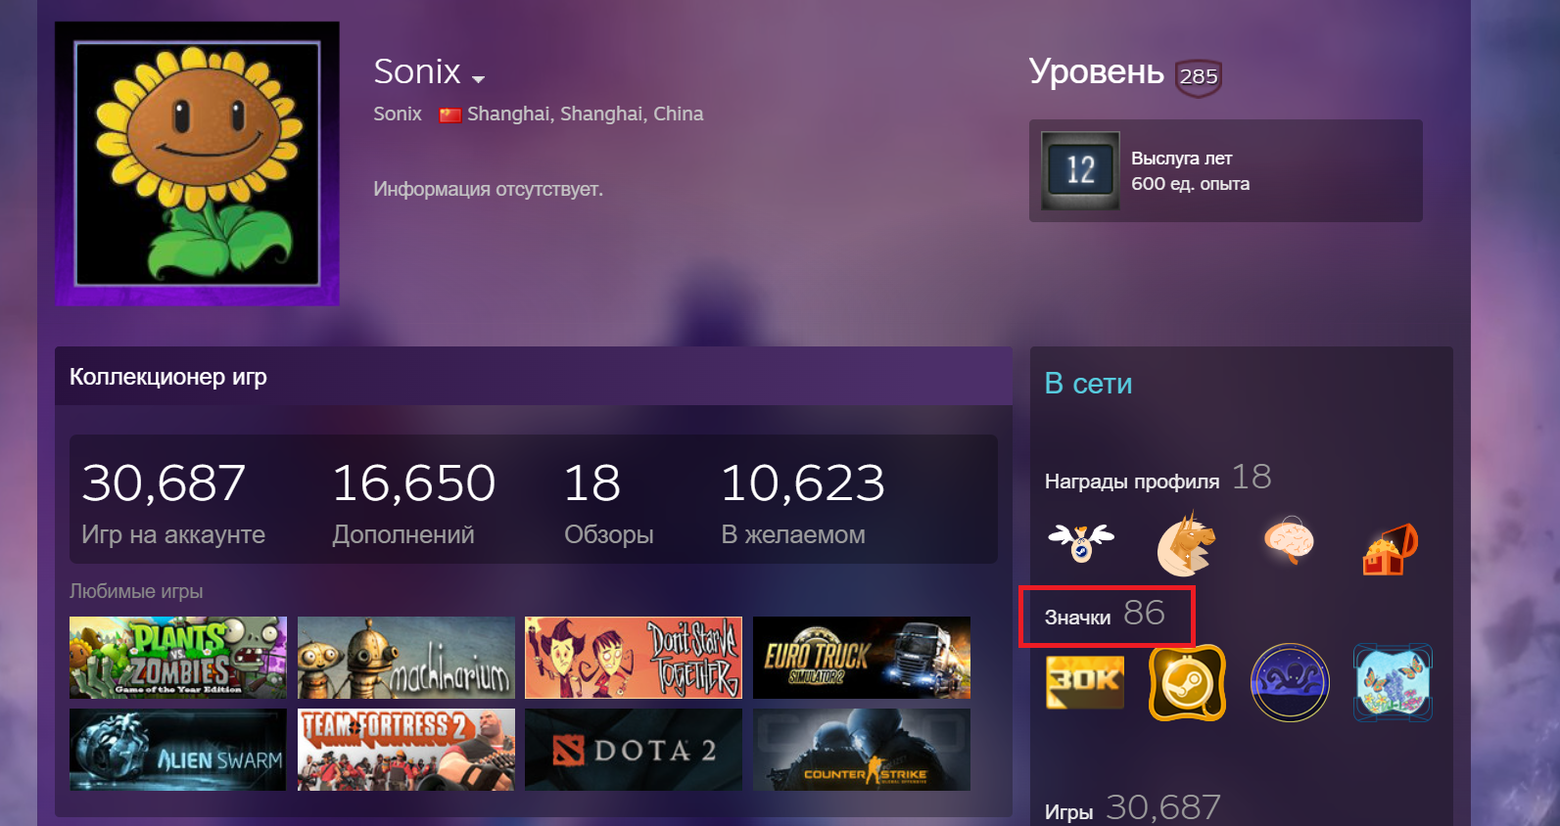Open the Machinarium game thumbnail

click(x=406, y=658)
